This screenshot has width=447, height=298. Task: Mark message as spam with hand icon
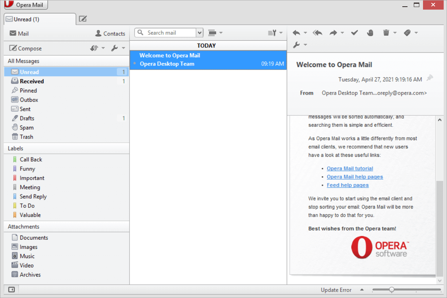click(x=370, y=33)
